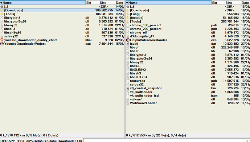Click the locales folder icon
Screen dimensions: 250x142
pos(128,18)
